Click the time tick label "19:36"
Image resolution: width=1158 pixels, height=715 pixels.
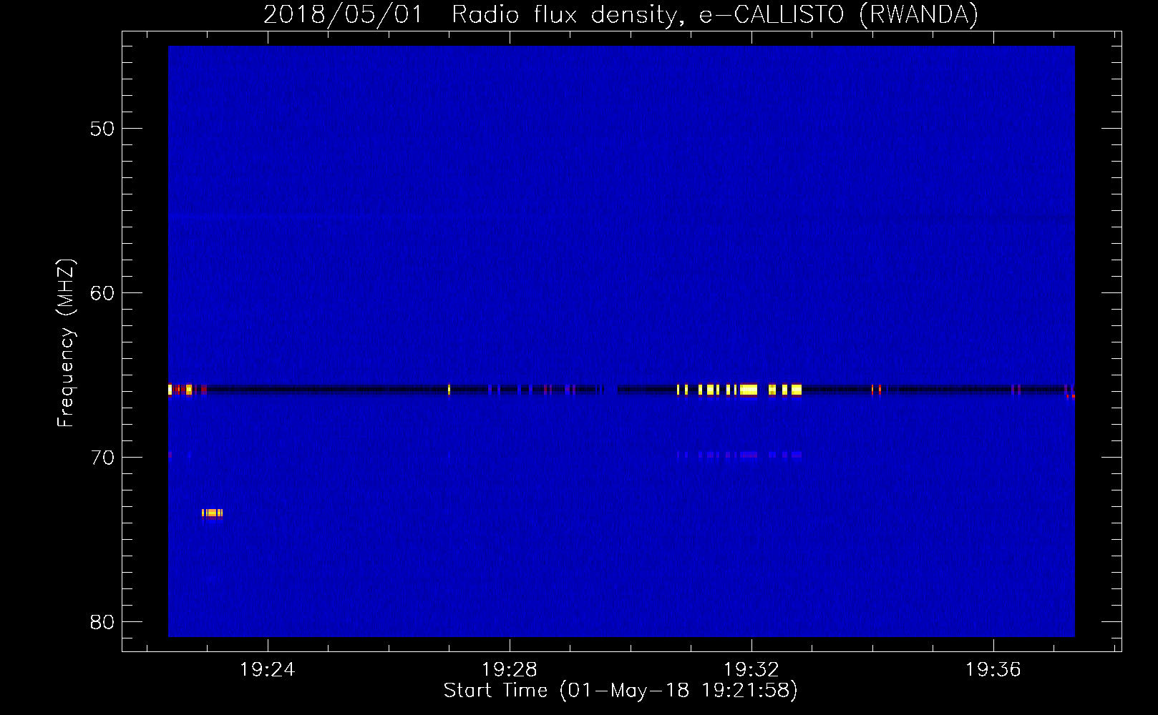tap(993, 670)
